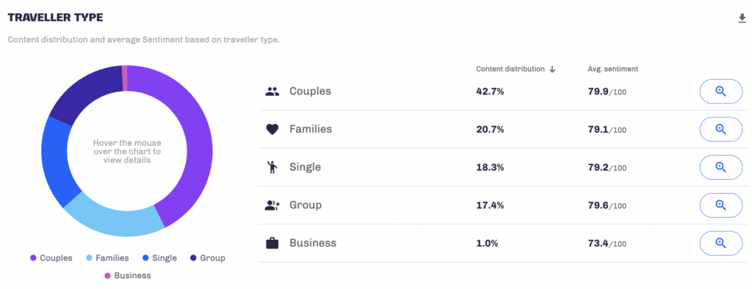
Task: Download the Traveller Type chart data
Action: click(x=742, y=18)
